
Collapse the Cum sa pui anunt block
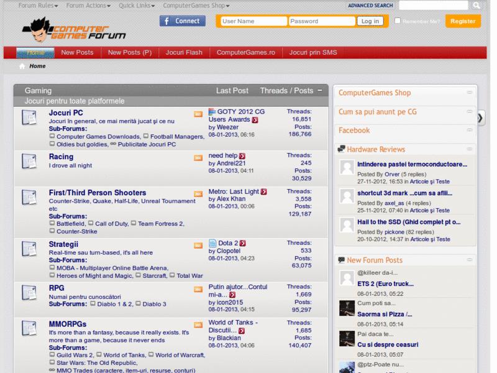(x=470, y=111)
